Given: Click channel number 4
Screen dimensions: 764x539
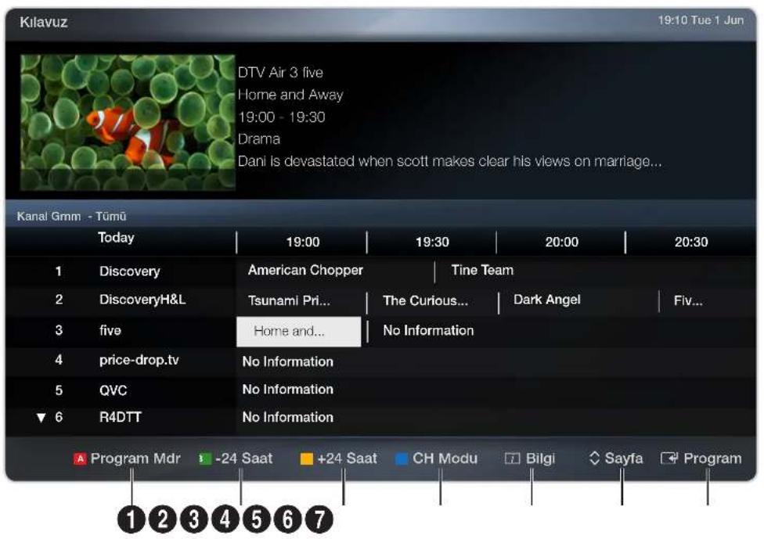Looking at the screenshot, I should click(59, 361).
